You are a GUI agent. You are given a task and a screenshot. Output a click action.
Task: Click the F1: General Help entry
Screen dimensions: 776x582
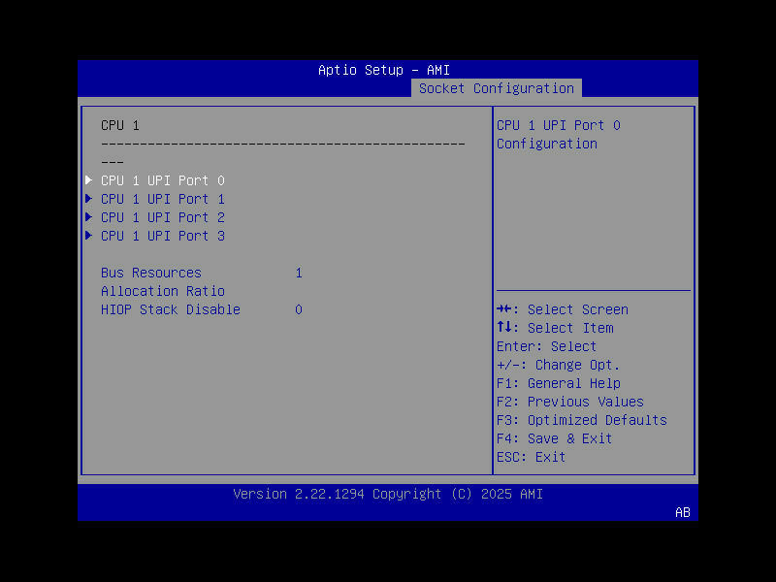pos(558,382)
